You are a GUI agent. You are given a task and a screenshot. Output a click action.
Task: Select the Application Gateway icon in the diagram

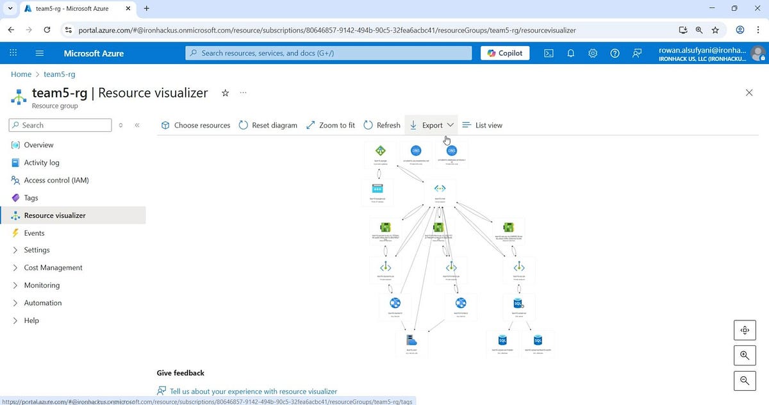click(x=380, y=151)
